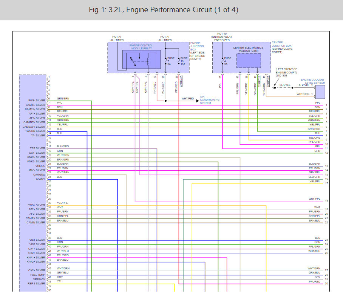
Task: Select the 'HOT W/ IGNITION RELAY ENERGIZED' label
Action: click(x=222, y=37)
